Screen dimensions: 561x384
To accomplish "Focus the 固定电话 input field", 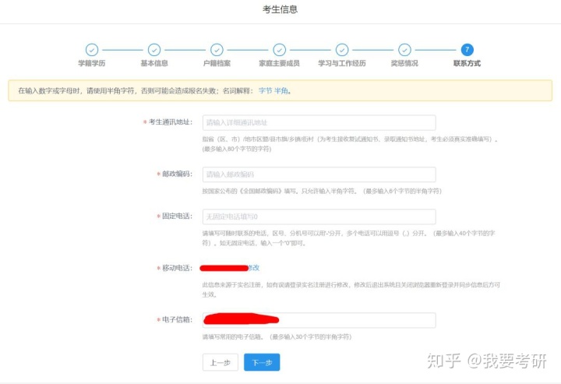I will [x=319, y=217].
